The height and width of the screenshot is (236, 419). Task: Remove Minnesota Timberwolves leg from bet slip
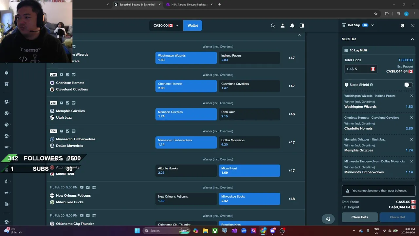(411, 161)
